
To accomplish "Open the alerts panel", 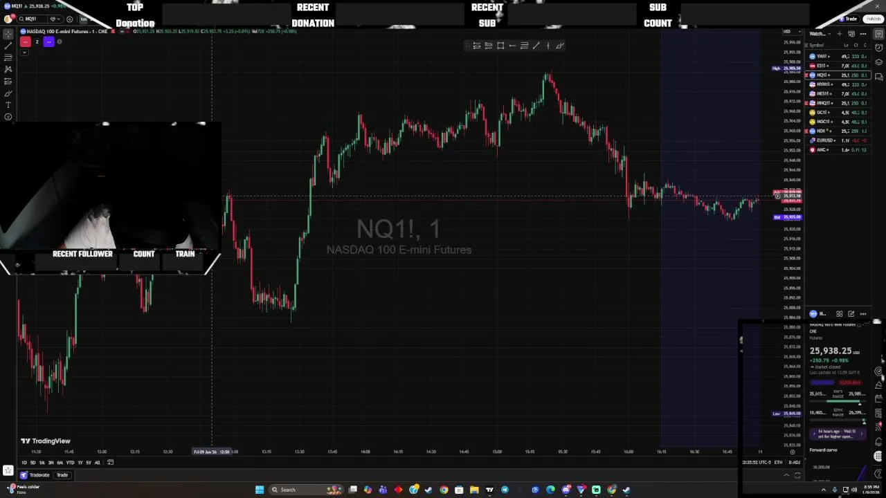I will point(879,48).
